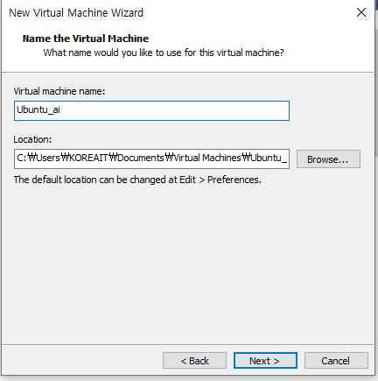Go to the next wizard step
This screenshot has height=381, width=378.
[x=265, y=361]
